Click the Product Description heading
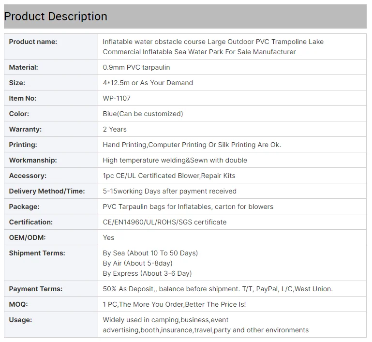This screenshot has height=342, width=372. click(56, 16)
